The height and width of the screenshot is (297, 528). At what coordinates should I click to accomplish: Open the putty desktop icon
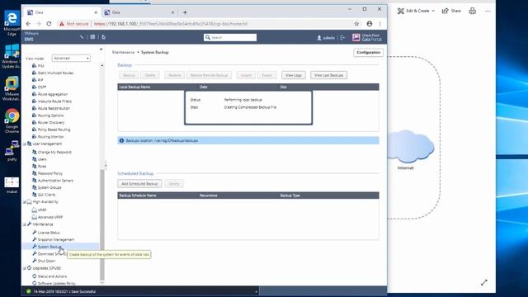point(12,151)
